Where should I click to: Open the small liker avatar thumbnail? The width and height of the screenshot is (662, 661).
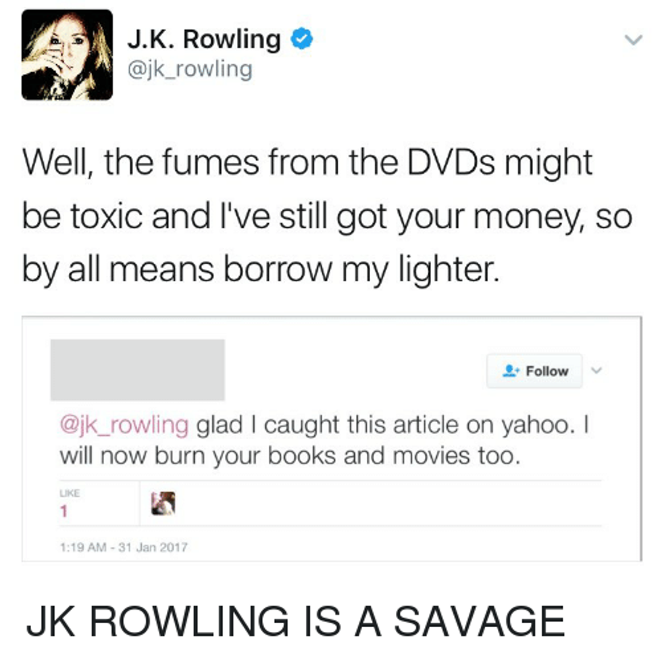pyautogui.click(x=163, y=503)
